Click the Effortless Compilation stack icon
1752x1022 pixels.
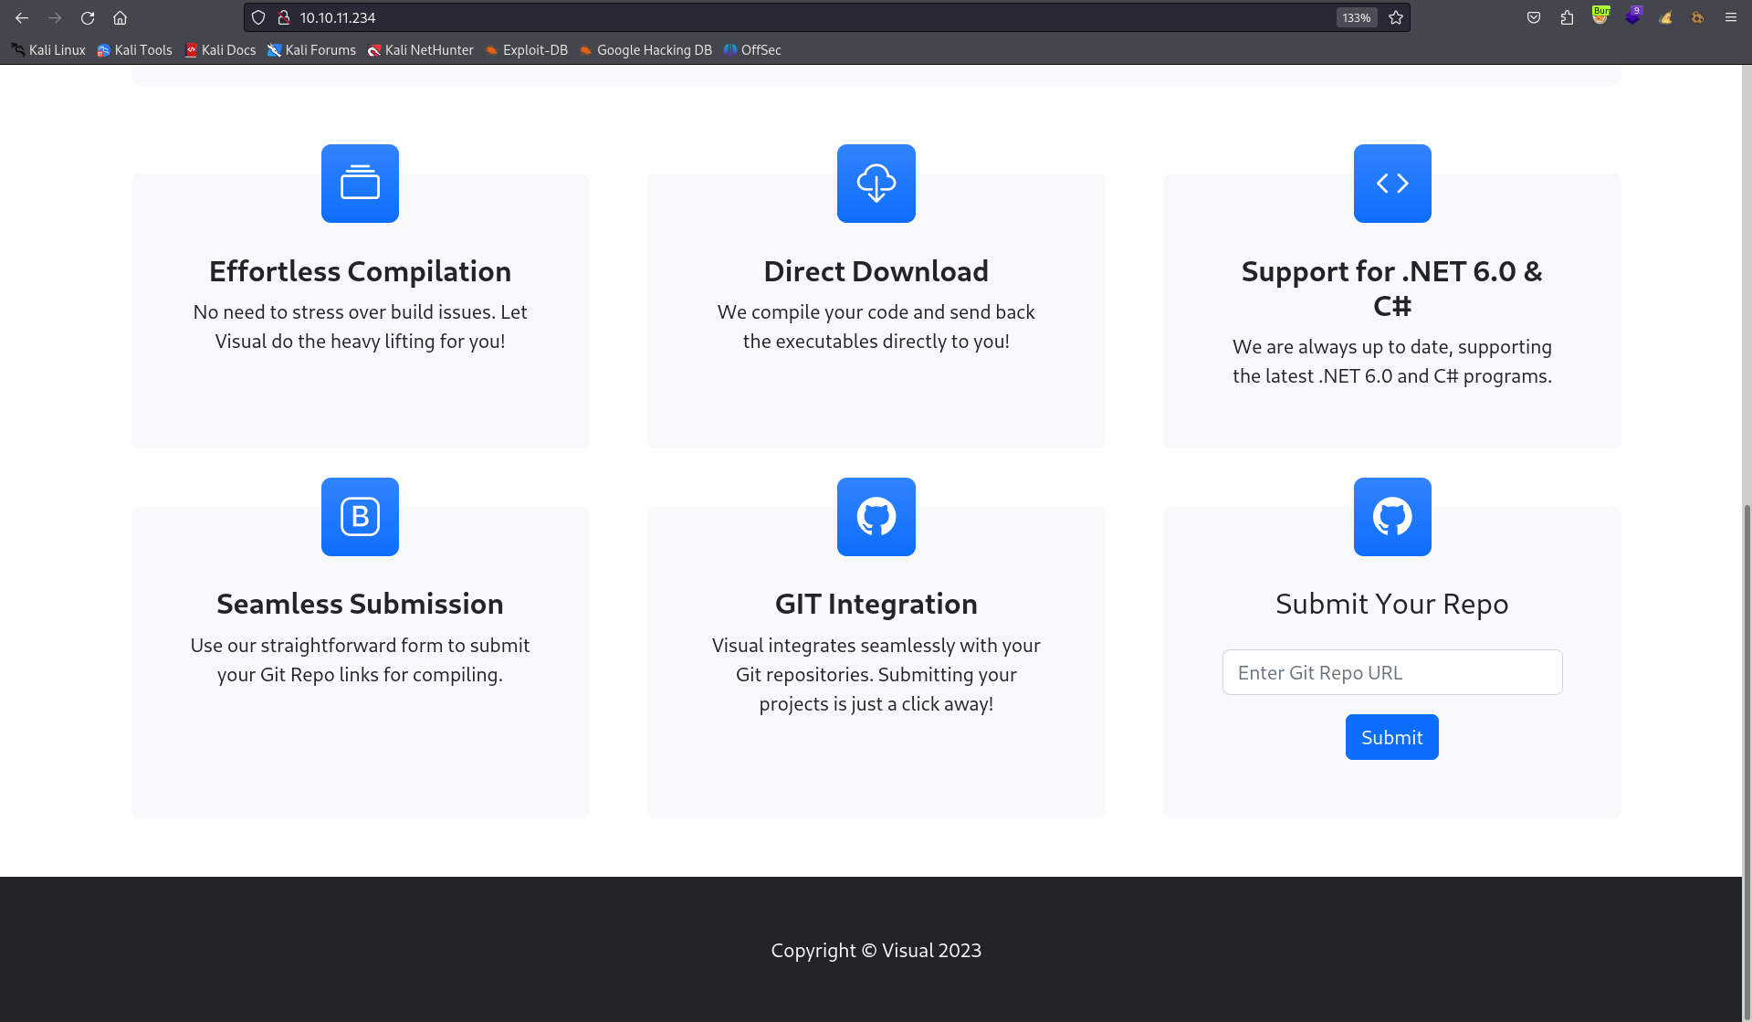pos(360,184)
